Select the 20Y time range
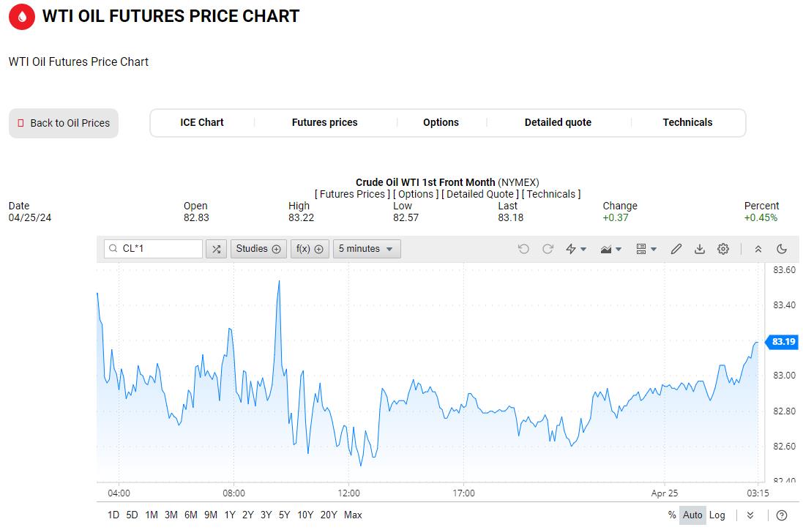 coord(328,515)
